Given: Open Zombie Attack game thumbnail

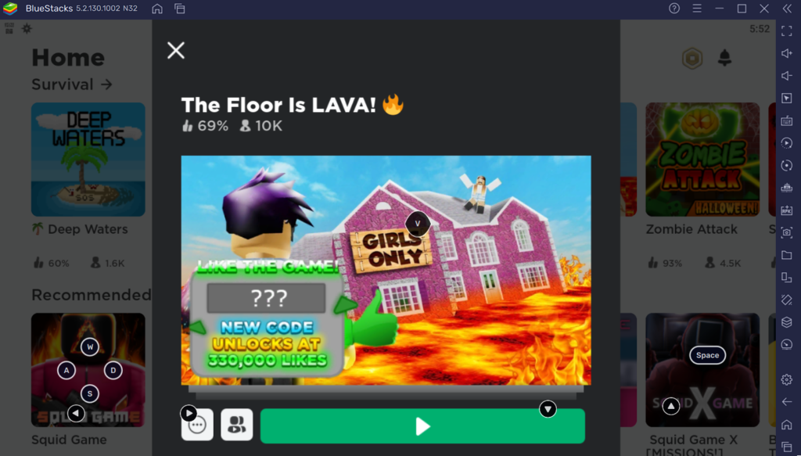Looking at the screenshot, I should pyautogui.click(x=702, y=160).
